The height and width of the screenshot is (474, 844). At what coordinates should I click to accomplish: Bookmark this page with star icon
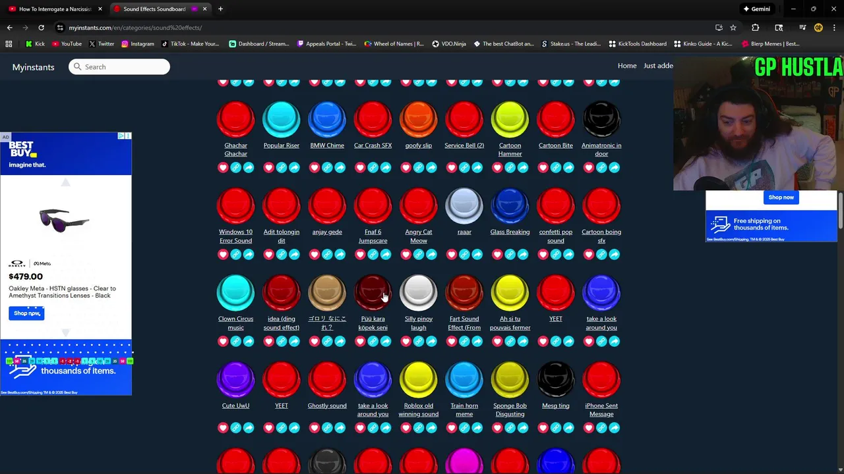pyautogui.click(x=733, y=28)
